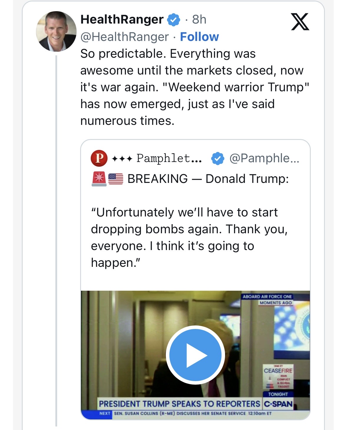Open HealthRanger display name
The width and height of the screenshot is (347, 430).
[x=122, y=19]
